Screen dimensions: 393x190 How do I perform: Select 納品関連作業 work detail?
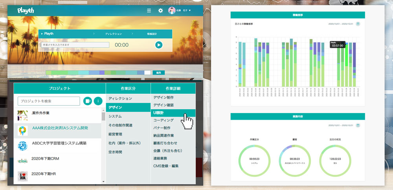pos(173,135)
